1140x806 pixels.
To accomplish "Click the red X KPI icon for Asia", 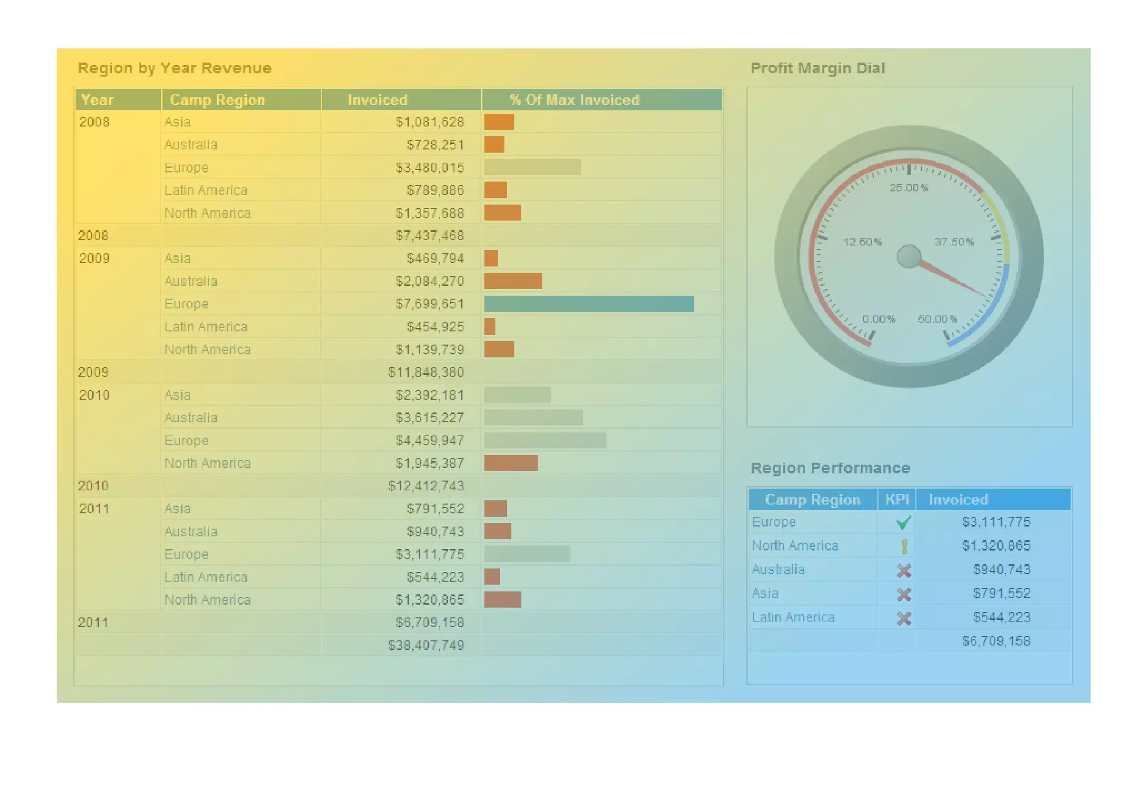I will click(x=903, y=594).
